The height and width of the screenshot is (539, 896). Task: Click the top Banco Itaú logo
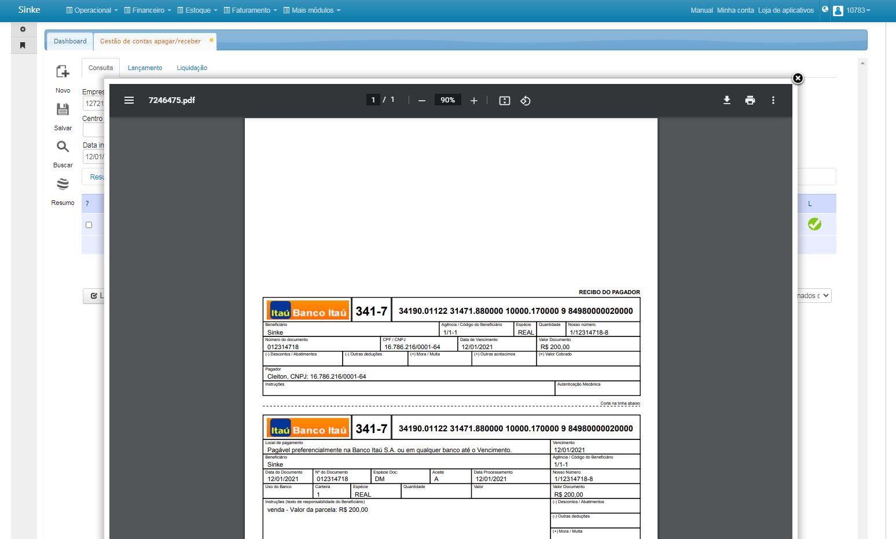point(307,310)
